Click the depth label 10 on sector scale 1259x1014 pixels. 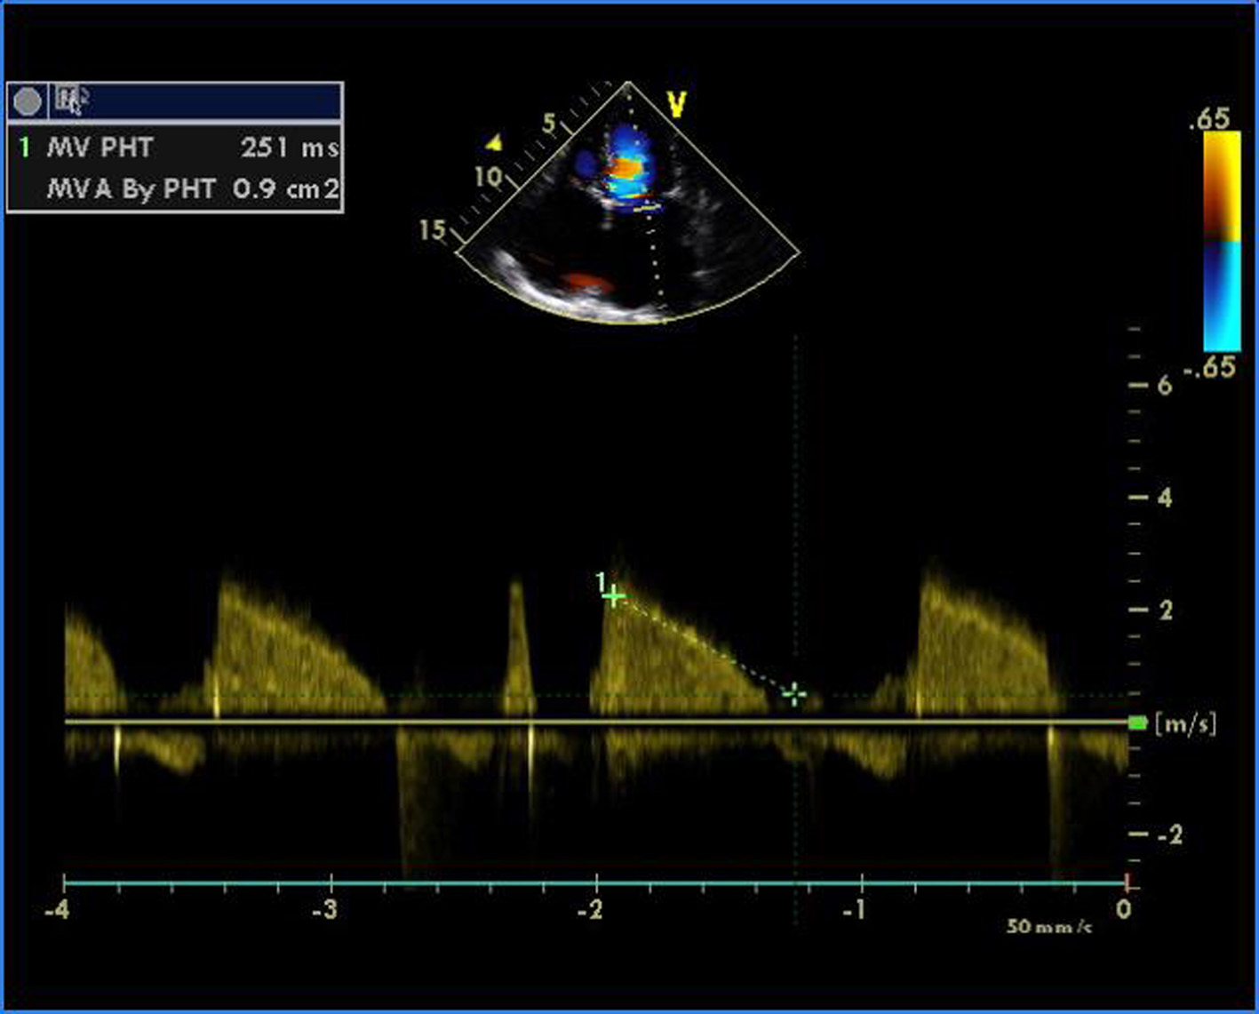click(x=487, y=177)
